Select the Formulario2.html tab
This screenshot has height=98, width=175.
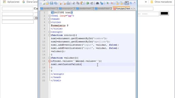click(x=122, y=8)
